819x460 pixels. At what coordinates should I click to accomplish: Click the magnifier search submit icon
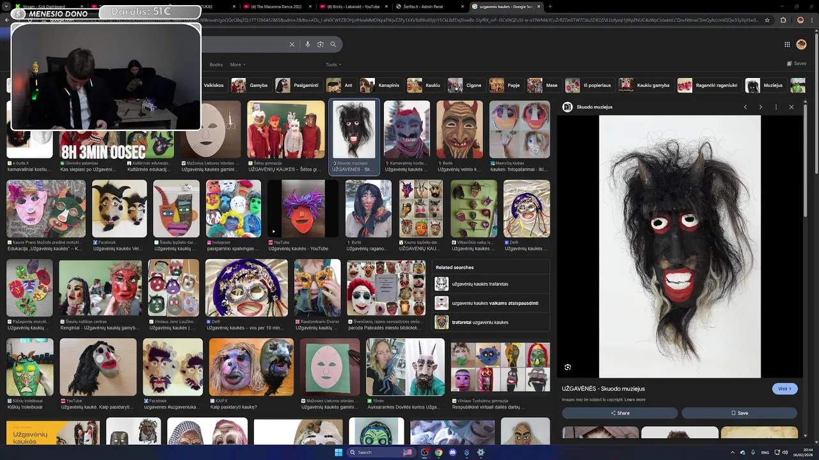(x=333, y=44)
